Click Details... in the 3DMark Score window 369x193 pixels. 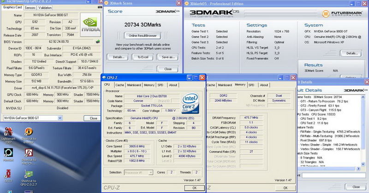point(119,57)
